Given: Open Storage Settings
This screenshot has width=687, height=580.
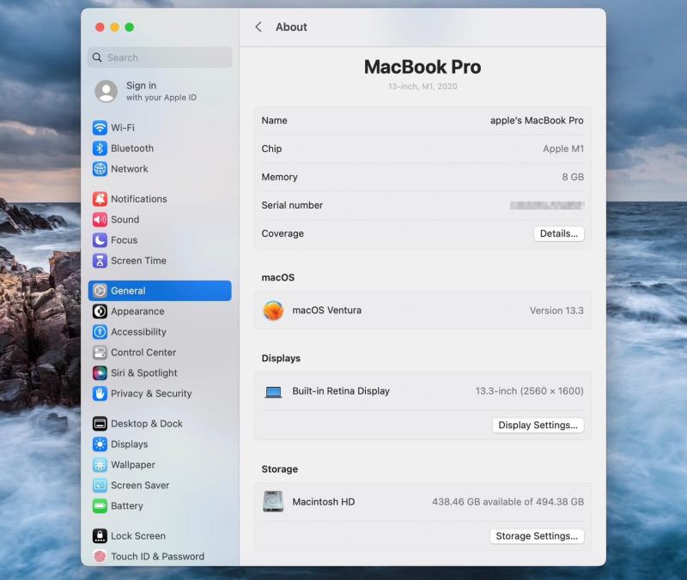Looking at the screenshot, I should (x=537, y=535).
